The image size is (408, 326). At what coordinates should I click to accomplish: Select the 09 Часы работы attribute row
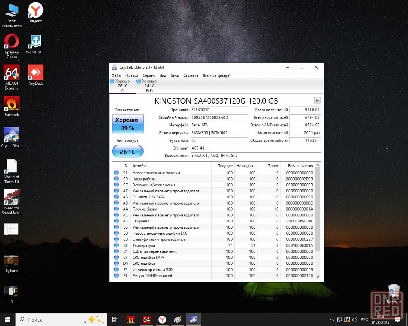click(214, 179)
